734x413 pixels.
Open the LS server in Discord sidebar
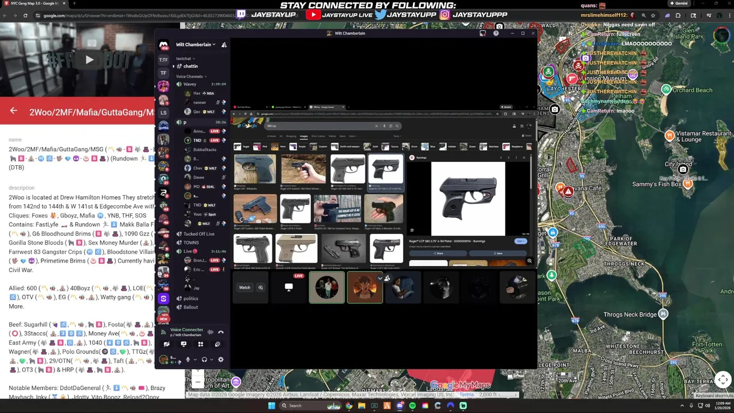[163, 112]
